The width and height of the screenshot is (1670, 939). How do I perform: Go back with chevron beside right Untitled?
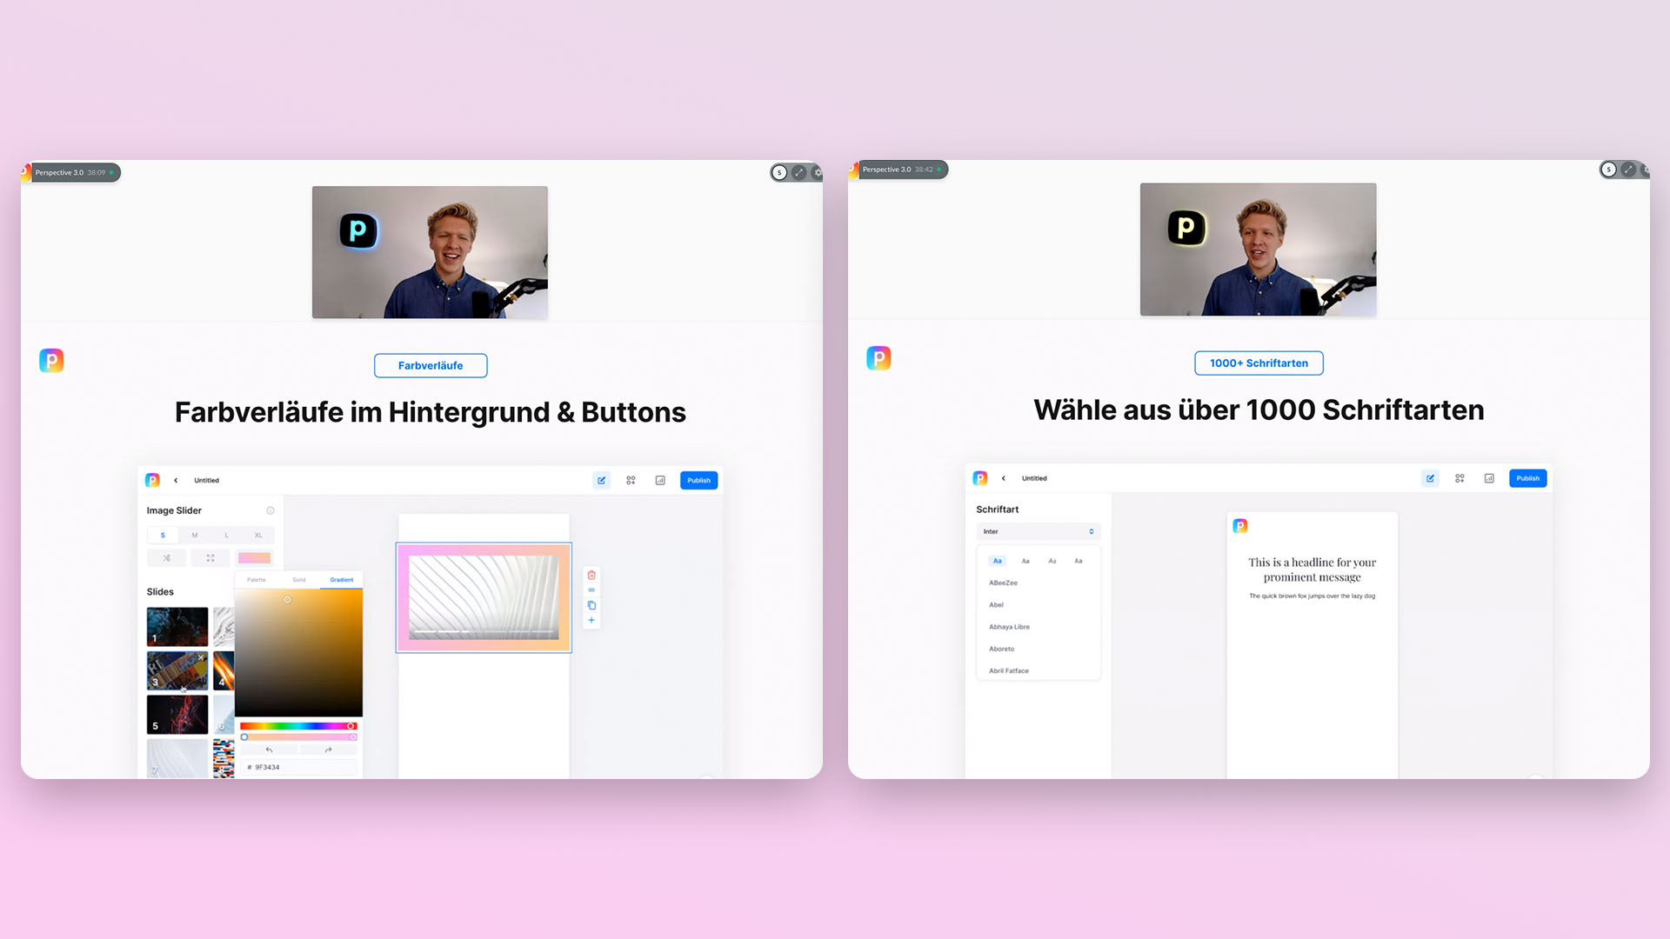coord(1004,478)
